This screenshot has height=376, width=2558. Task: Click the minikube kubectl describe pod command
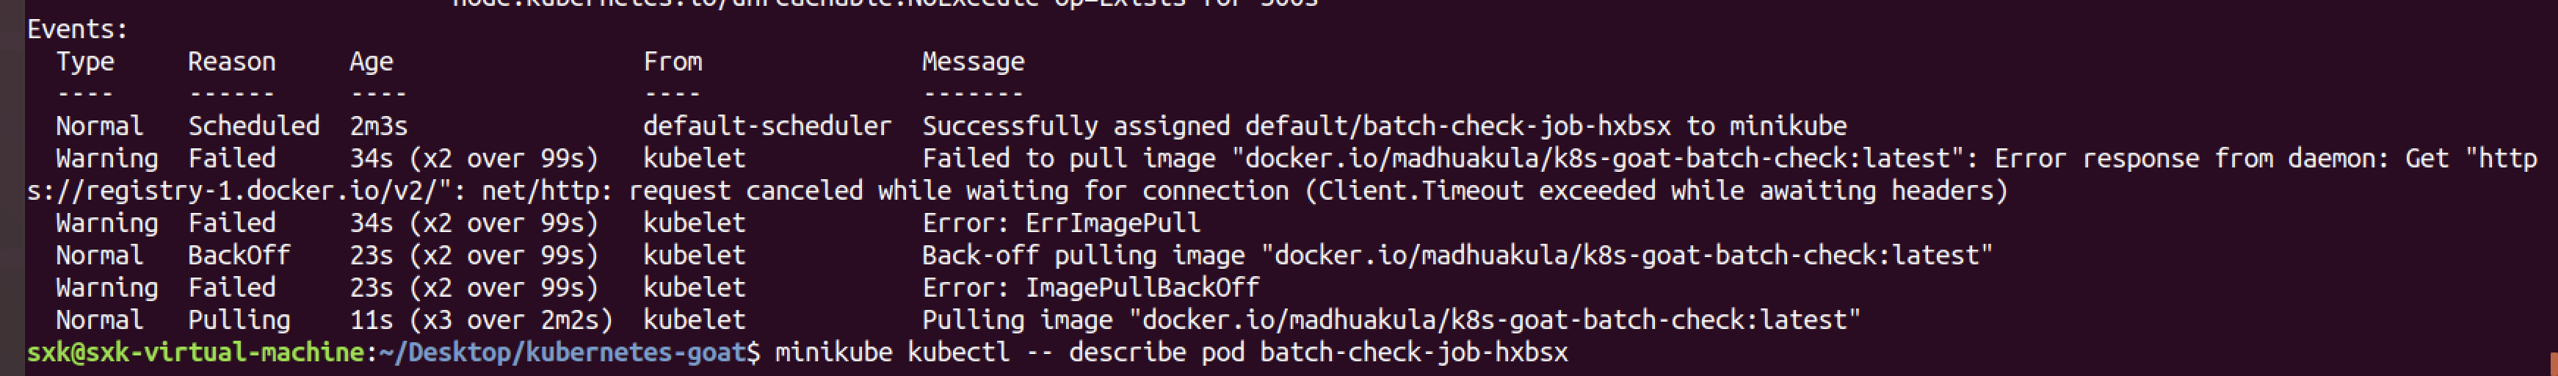pyautogui.click(x=1171, y=352)
